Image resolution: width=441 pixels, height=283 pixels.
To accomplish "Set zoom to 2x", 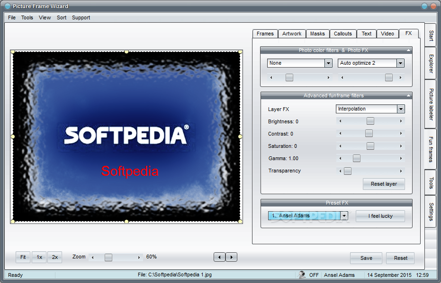I will [55, 257].
